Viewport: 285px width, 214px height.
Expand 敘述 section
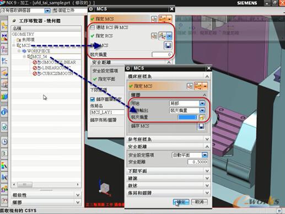click(x=207, y=185)
